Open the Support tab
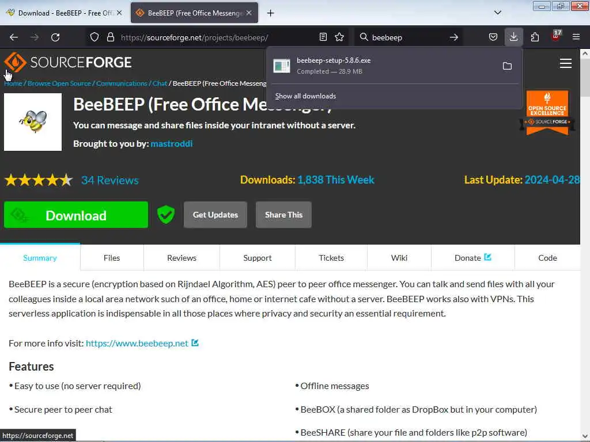Image resolution: width=590 pixels, height=442 pixels. coord(258,258)
